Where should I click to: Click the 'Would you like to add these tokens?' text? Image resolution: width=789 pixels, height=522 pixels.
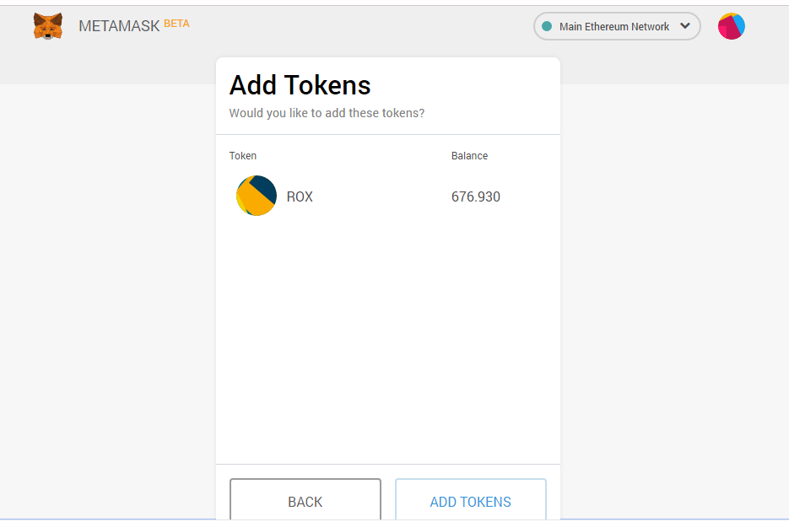327,113
